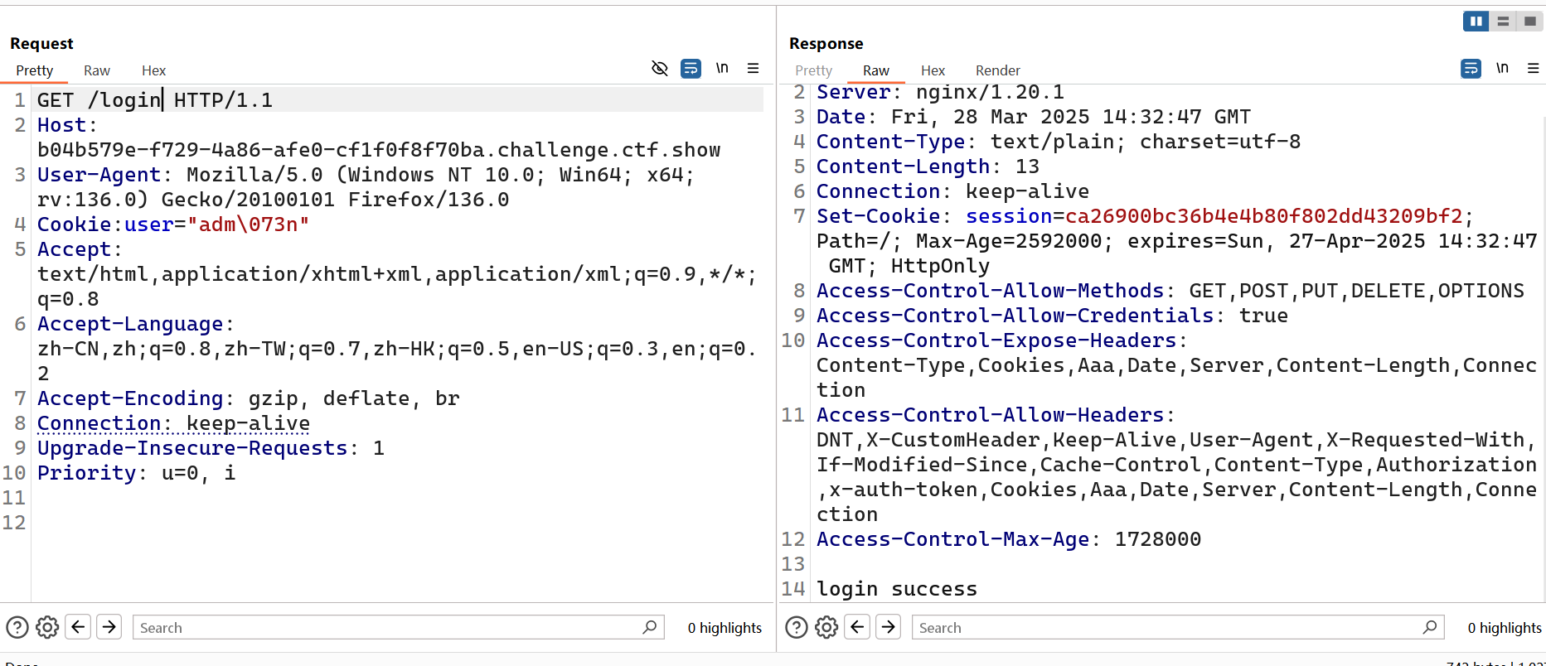
Task: Open help icon under Response panel
Action: (797, 627)
